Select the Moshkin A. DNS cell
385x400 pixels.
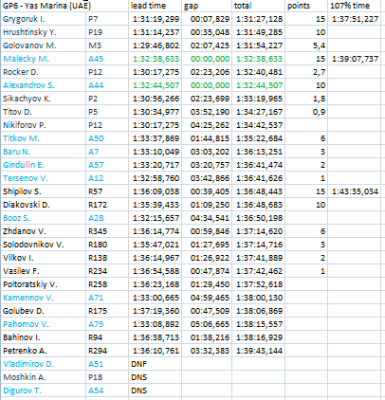click(155, 377)
